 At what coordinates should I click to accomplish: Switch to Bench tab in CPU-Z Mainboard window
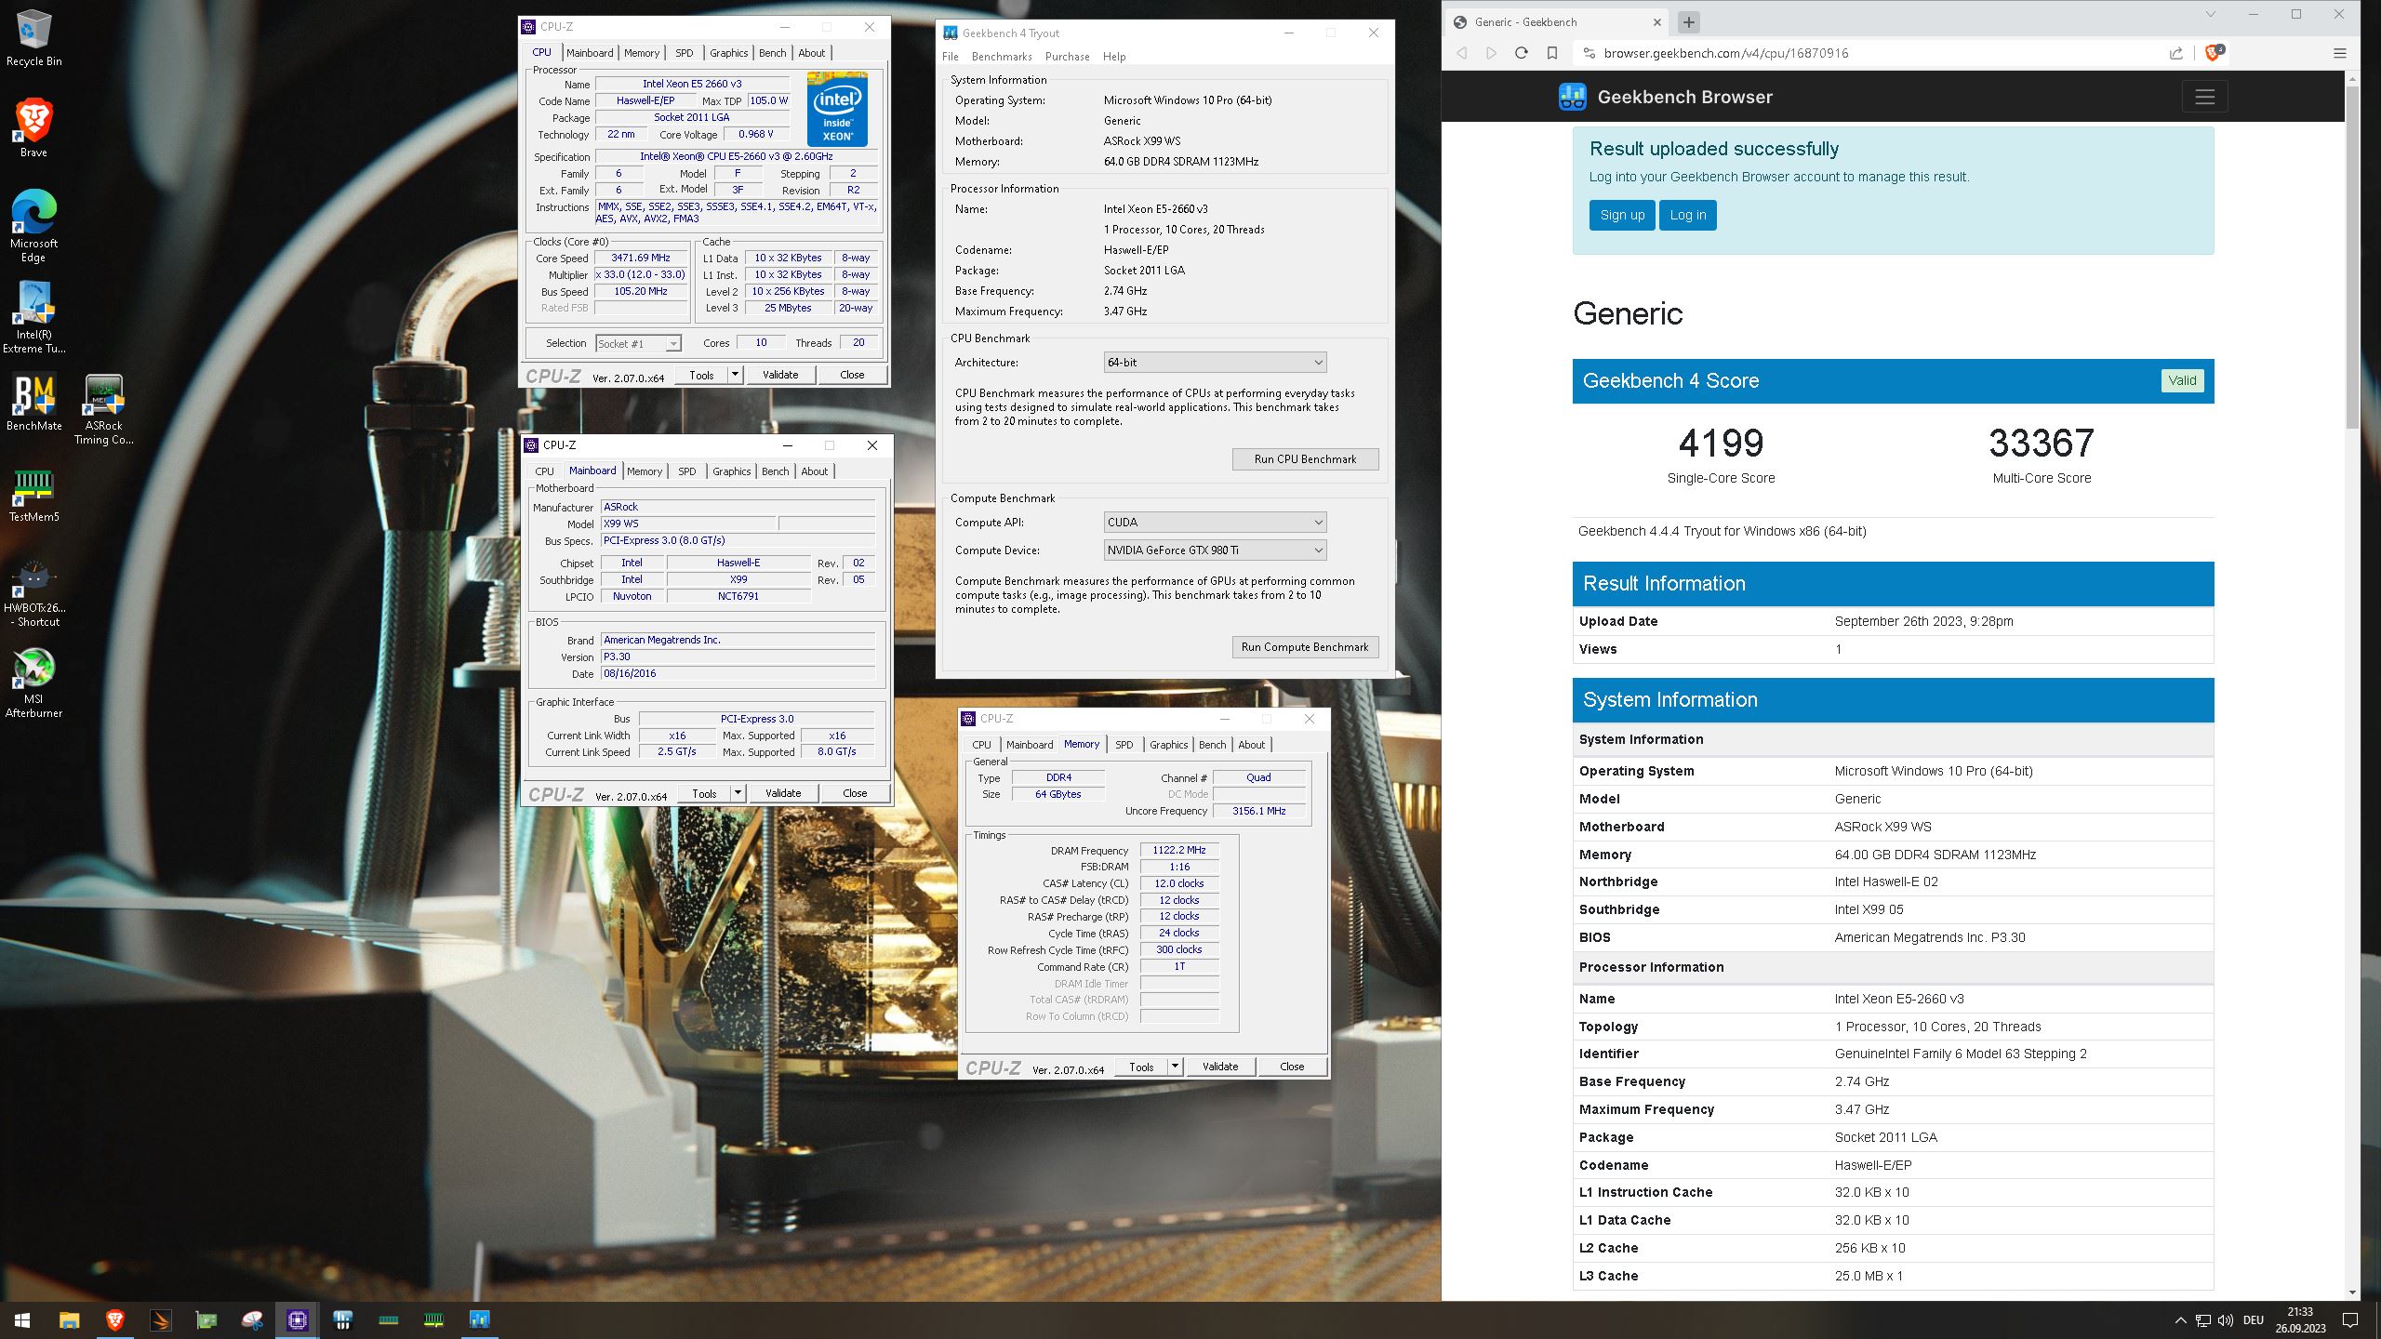pyautogui.click(x=776, y=471)
